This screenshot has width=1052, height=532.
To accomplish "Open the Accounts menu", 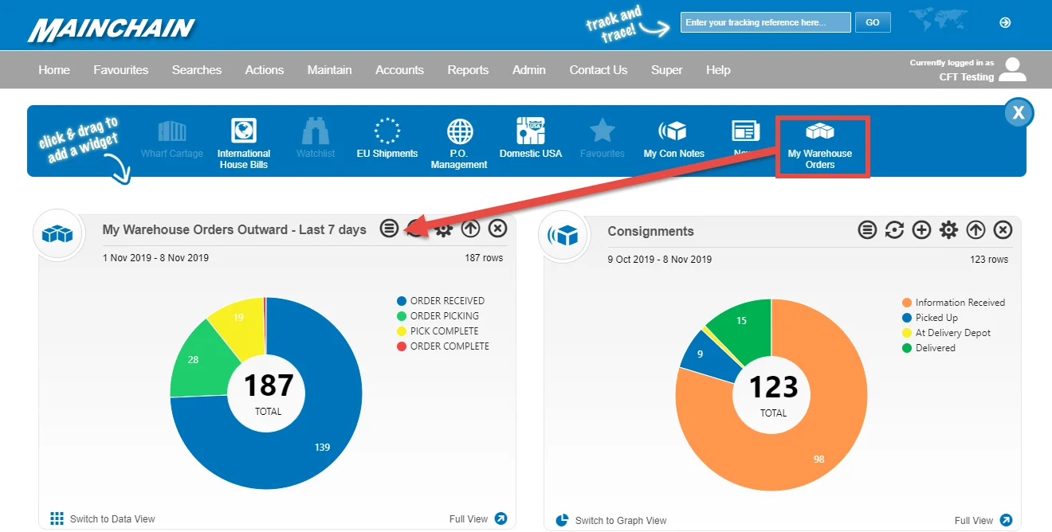I will pos(400,70).
